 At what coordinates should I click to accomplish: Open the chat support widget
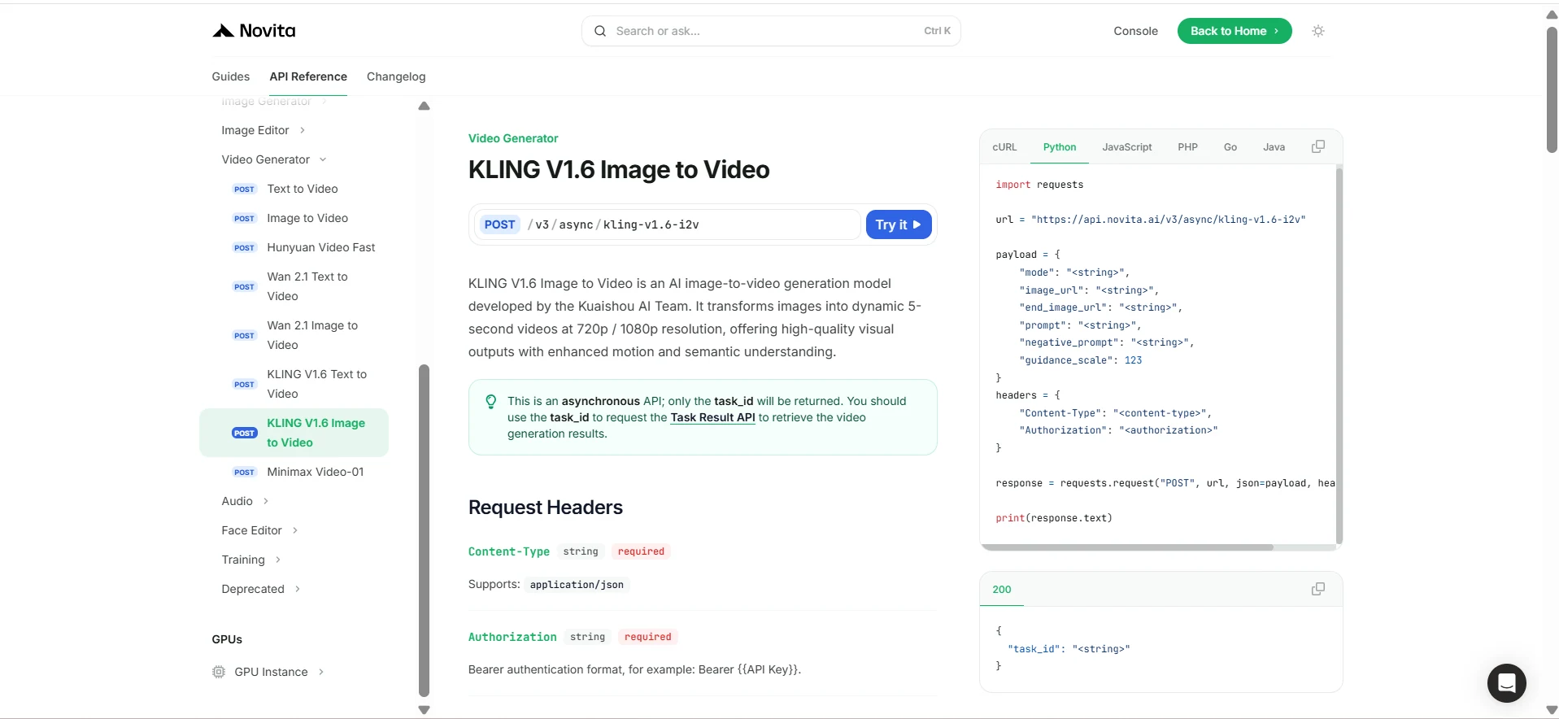click(x=1506, y=683)
